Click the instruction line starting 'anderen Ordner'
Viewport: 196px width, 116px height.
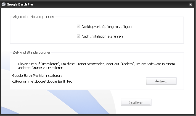[x=41, y=68]
